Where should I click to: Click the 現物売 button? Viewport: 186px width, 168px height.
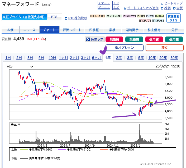[134, 39]
